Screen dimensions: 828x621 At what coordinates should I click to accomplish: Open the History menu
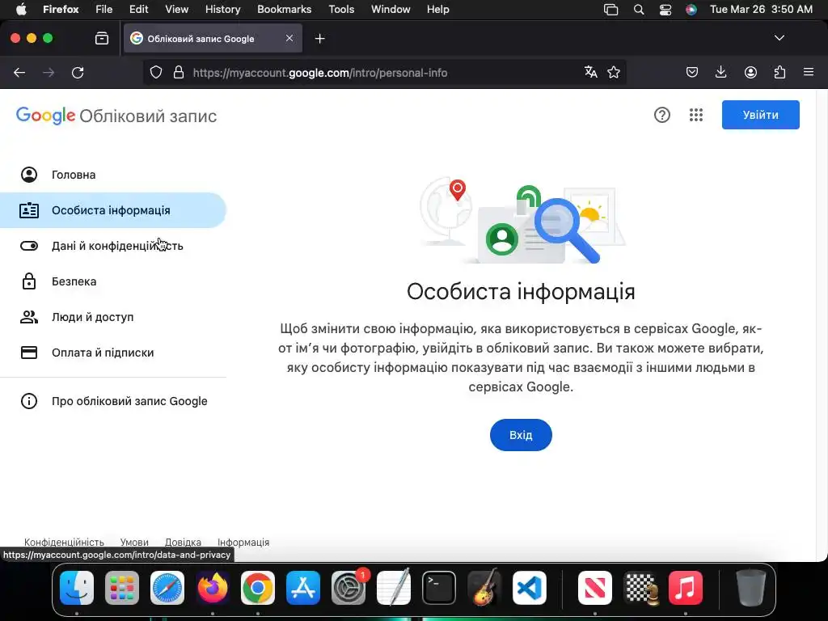click(222, 9)
